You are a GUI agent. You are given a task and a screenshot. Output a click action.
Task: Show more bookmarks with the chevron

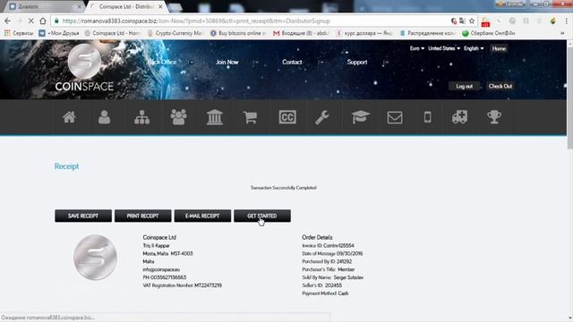tap(562, 33)
